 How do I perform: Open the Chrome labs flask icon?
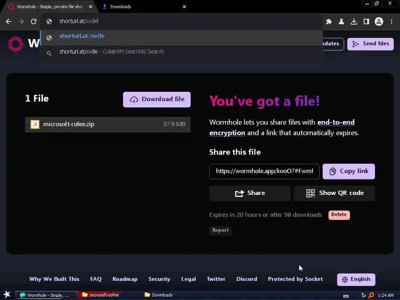coord(341,22)
